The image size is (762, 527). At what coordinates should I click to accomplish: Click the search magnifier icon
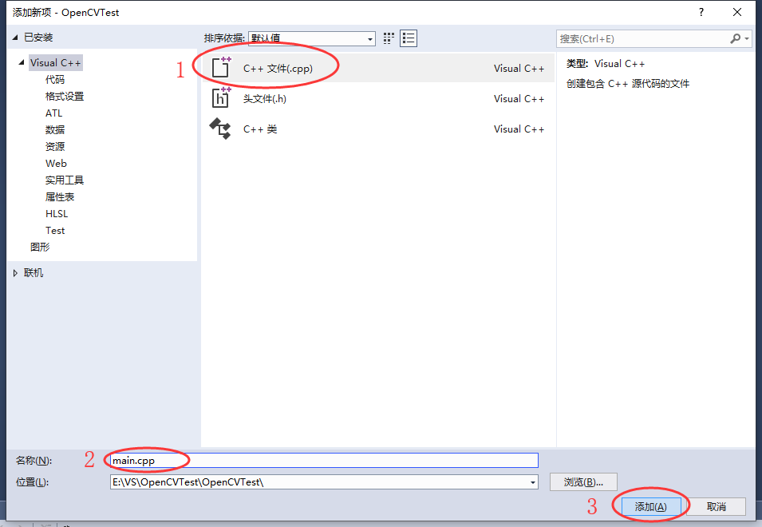(x=736, y=38)
